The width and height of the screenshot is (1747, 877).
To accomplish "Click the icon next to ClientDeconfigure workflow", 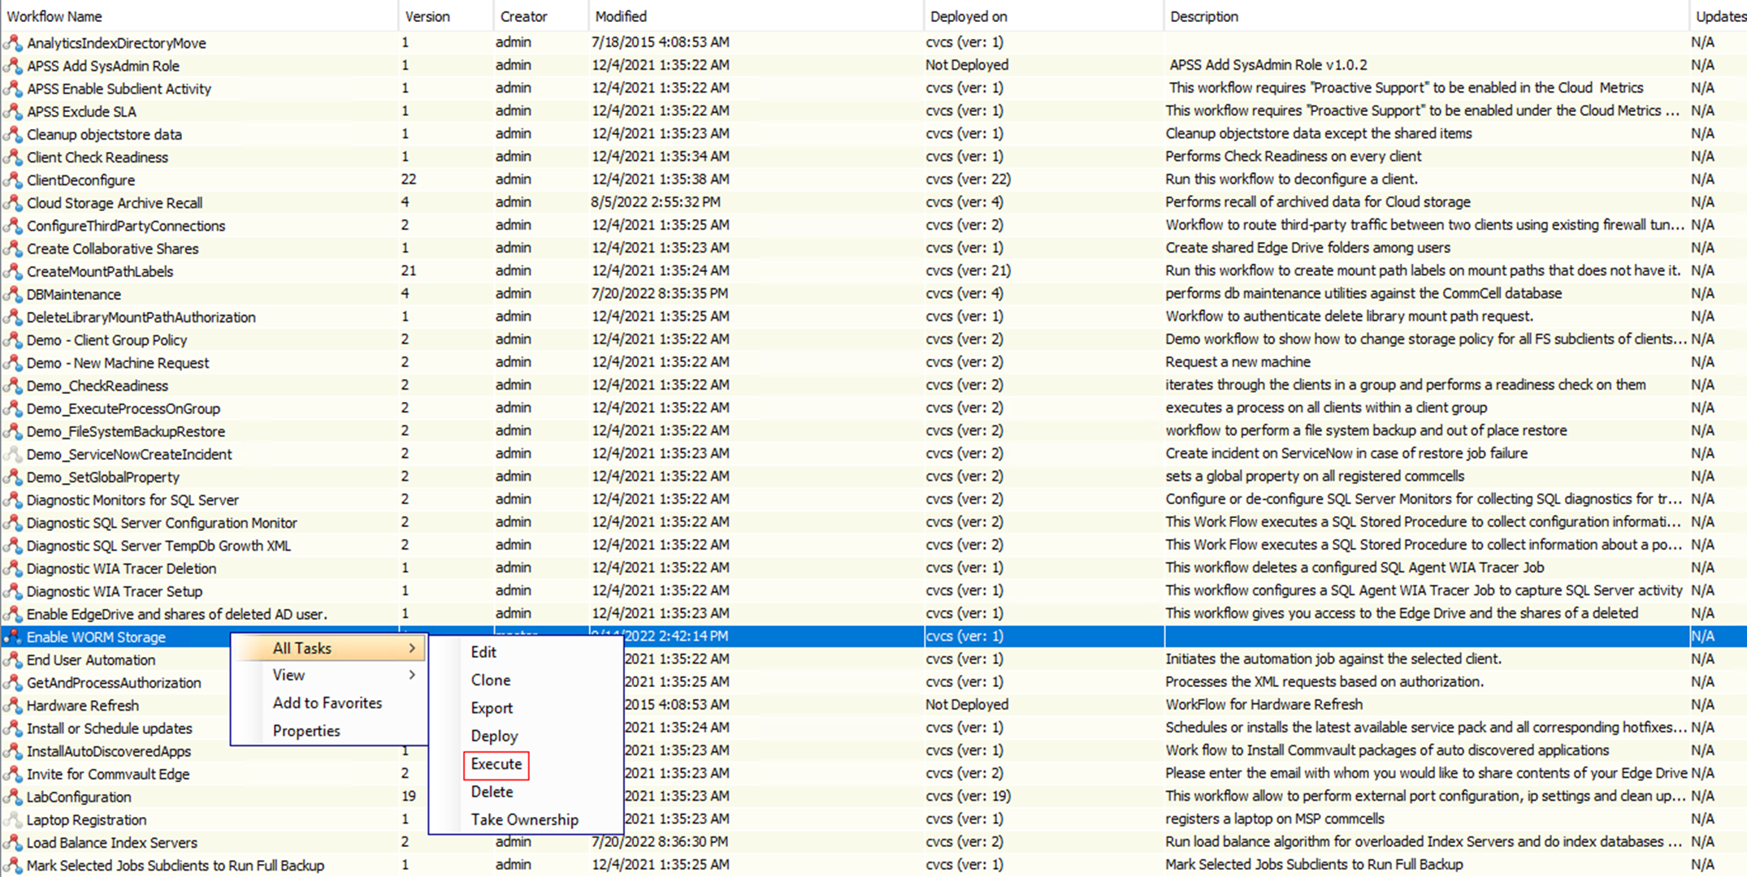I will pyautogui.click(x=13, y=180).
